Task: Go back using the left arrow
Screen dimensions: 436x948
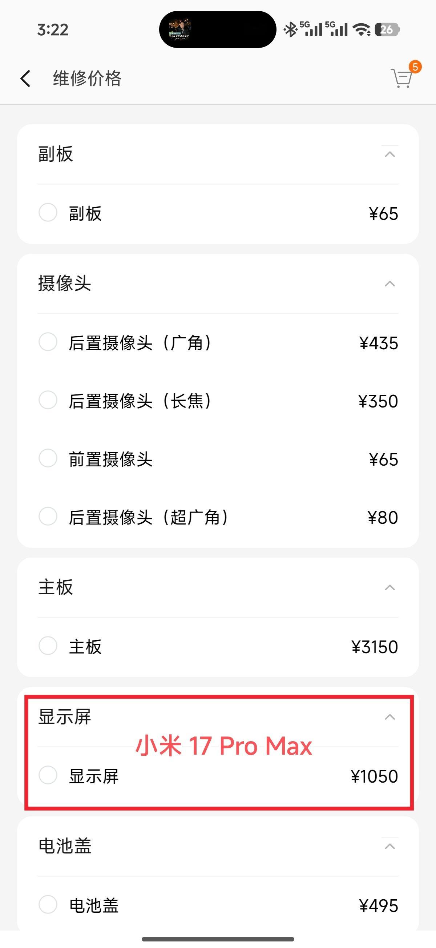Action: [x=25, y=79]
